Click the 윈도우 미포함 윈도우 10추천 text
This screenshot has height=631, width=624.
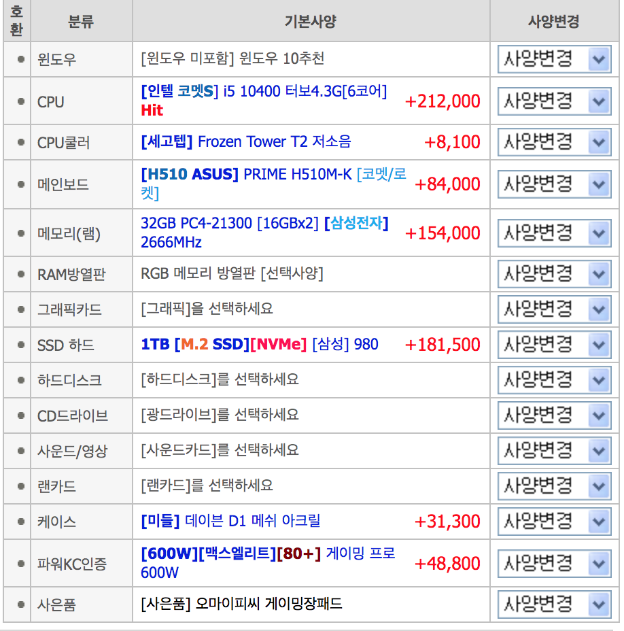coord(232,58)
